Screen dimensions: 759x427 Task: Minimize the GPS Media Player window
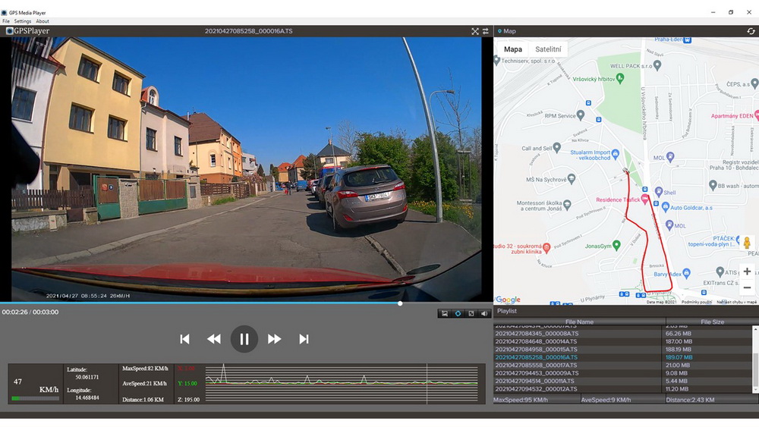713,12
